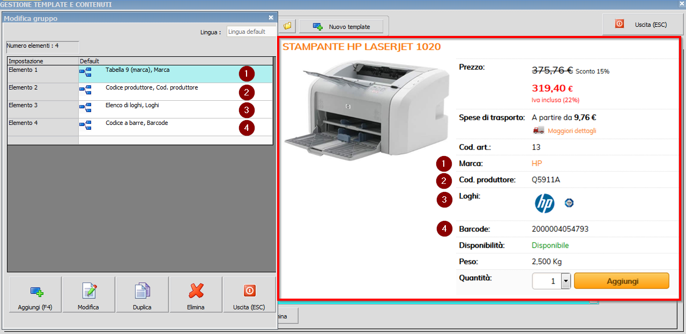
Task: Click the "Sconto 15%" text
Action: tap(592, 71)
